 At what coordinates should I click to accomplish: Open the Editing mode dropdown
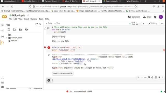153,23
